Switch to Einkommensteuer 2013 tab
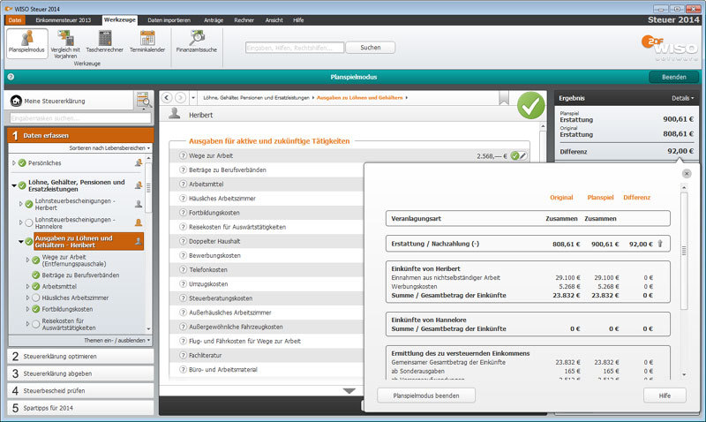 (63, 19)
